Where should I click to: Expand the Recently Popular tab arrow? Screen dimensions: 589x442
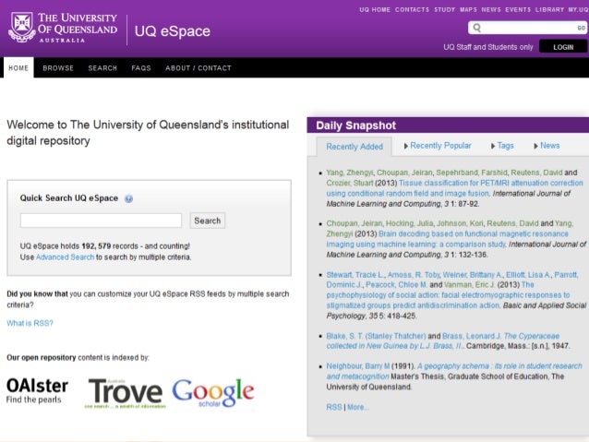pyautogui.click(x=405, y=146)
